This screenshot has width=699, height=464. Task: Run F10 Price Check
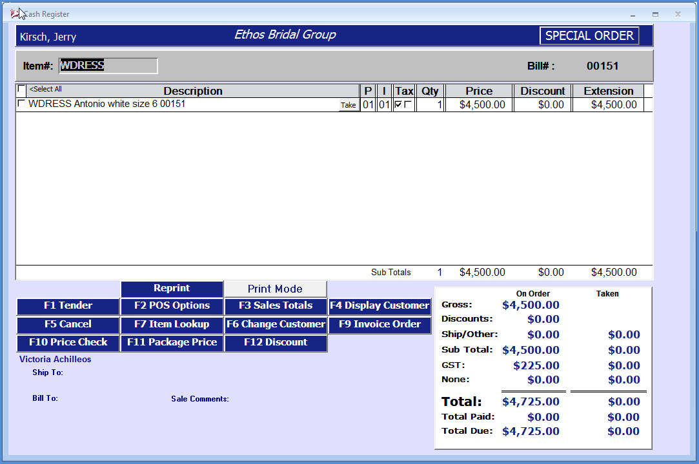[x=68, y=343]
